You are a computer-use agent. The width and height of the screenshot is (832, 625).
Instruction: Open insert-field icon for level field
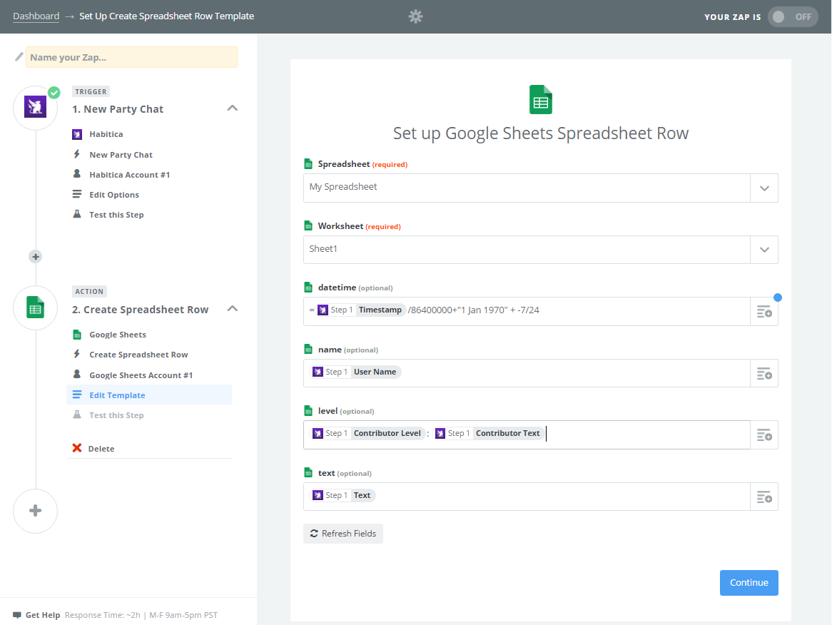(x=764, y=435)
